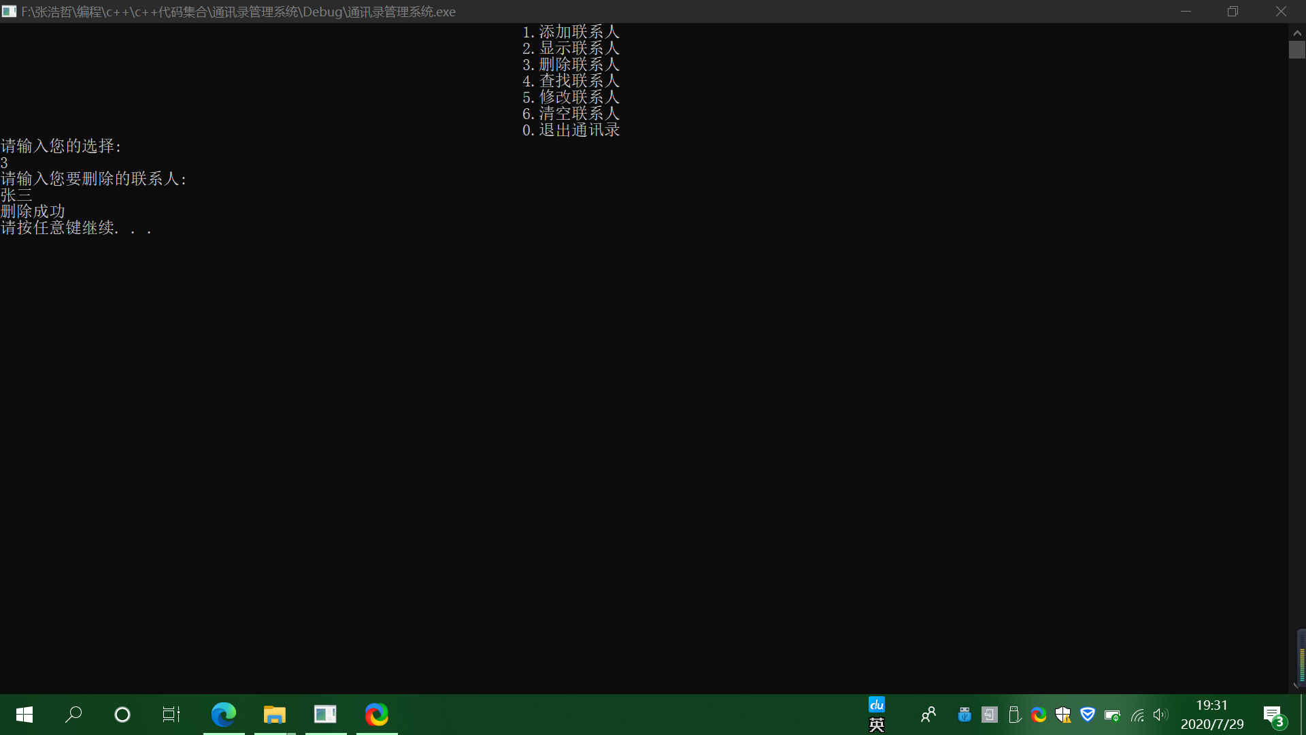Select the console app taskbar icon
Screen dimensions: 1306x735
[x=325, y=715]
